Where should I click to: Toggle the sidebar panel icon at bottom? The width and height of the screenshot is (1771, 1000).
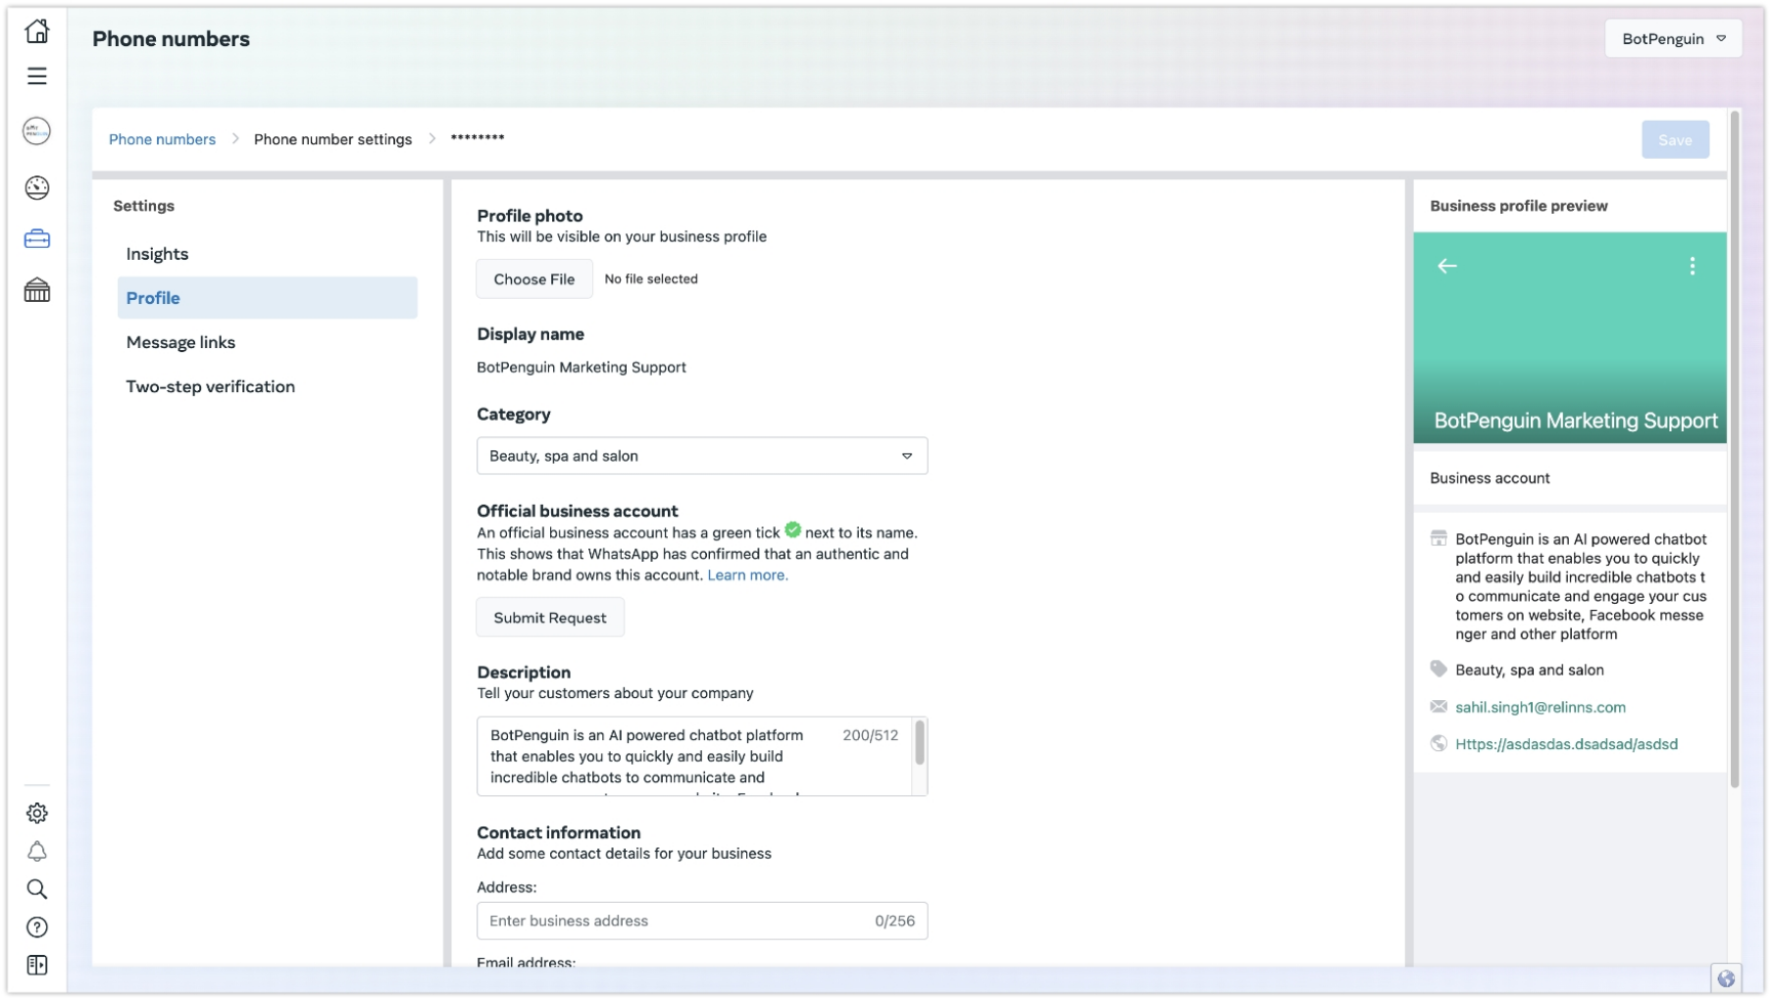coord(37,966)
